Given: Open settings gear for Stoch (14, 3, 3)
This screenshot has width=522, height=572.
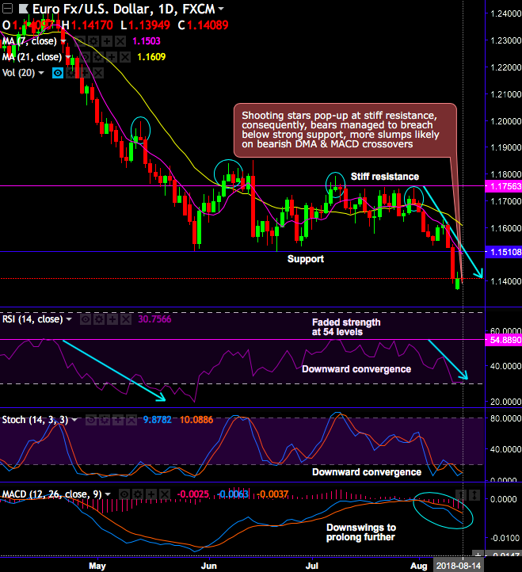Looking at the screenshot, I should (x=105, y=420).
